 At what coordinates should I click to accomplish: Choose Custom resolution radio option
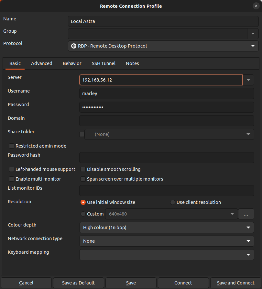(83, 214)
